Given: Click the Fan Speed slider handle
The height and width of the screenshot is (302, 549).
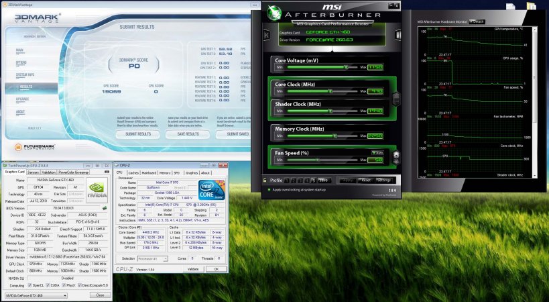Looking at the screenshot, I should (x=317, y=160).
